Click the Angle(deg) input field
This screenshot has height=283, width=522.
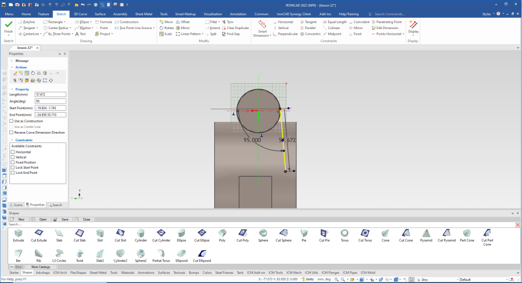50,101
